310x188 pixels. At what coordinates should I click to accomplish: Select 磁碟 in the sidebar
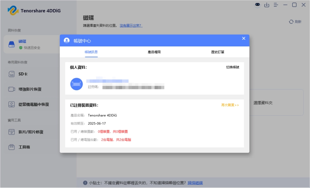pos(32,44)
